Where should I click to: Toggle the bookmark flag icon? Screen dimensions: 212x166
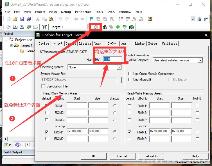[92, 19]
